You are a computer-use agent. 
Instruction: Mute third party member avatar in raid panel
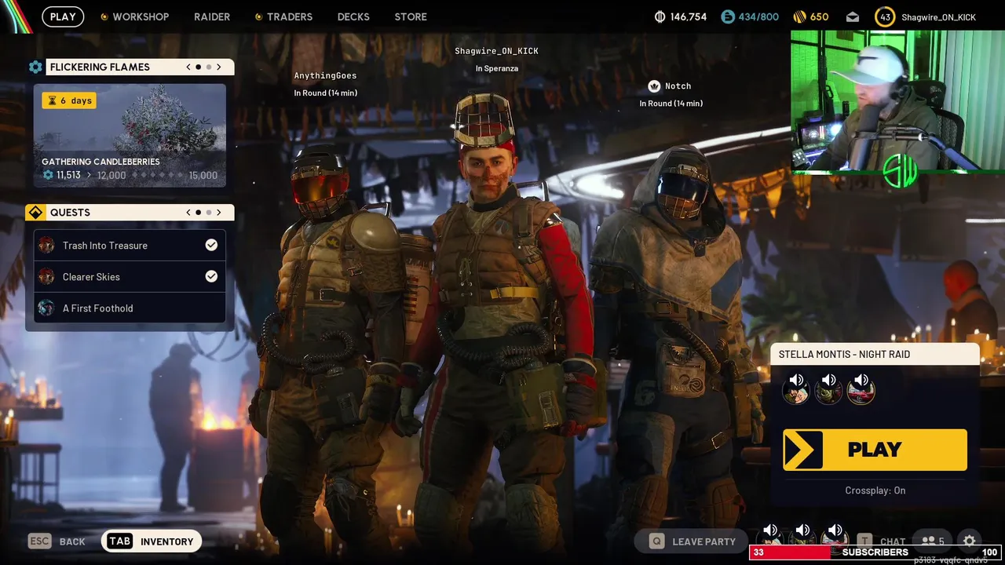(x=861, y=388)
